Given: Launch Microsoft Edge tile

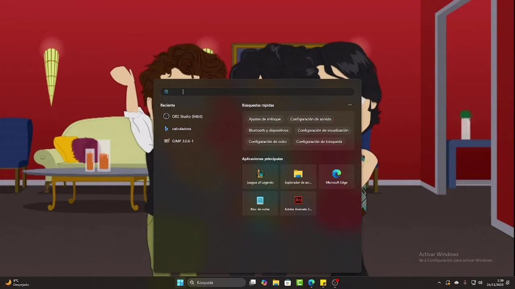Looking at the screenshot, I should [336, 177].
